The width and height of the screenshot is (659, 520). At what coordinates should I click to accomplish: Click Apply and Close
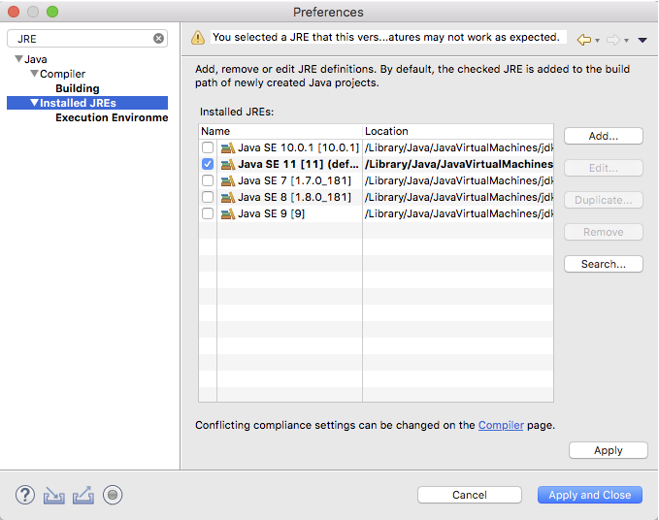(590, 495)
